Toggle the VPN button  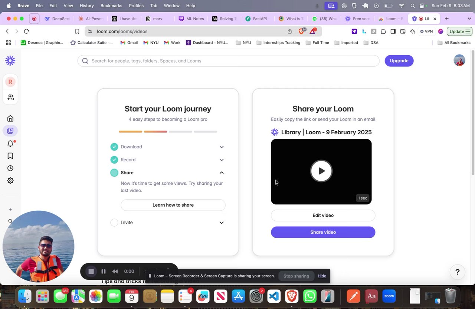427,32
